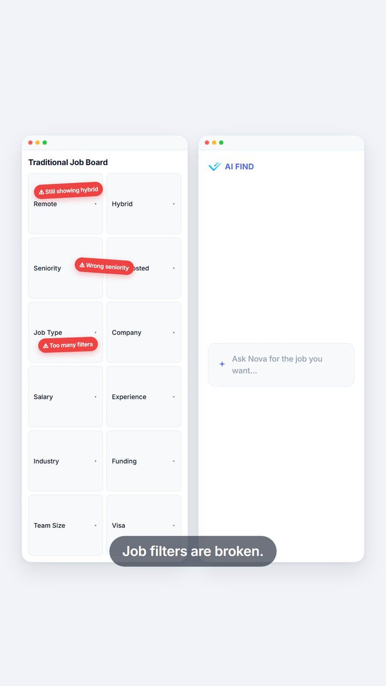This screenshot has height=686, width=386.
Task: Click the sparkle icon in Nova prompt
Action: [x=222, y=364]
